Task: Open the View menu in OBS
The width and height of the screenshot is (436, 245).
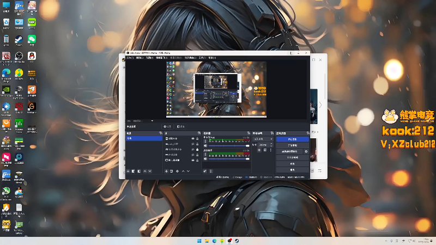Action: (149, 58)
